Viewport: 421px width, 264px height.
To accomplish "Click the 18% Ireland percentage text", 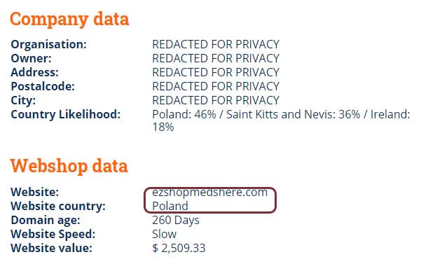I will (163, 127).
